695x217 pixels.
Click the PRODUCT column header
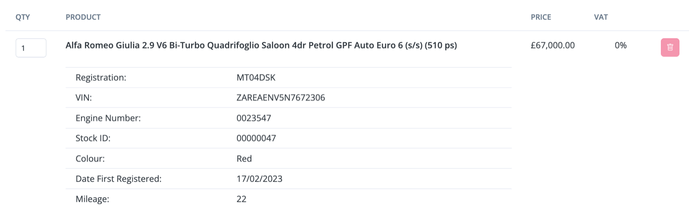(x=83, y=17)
